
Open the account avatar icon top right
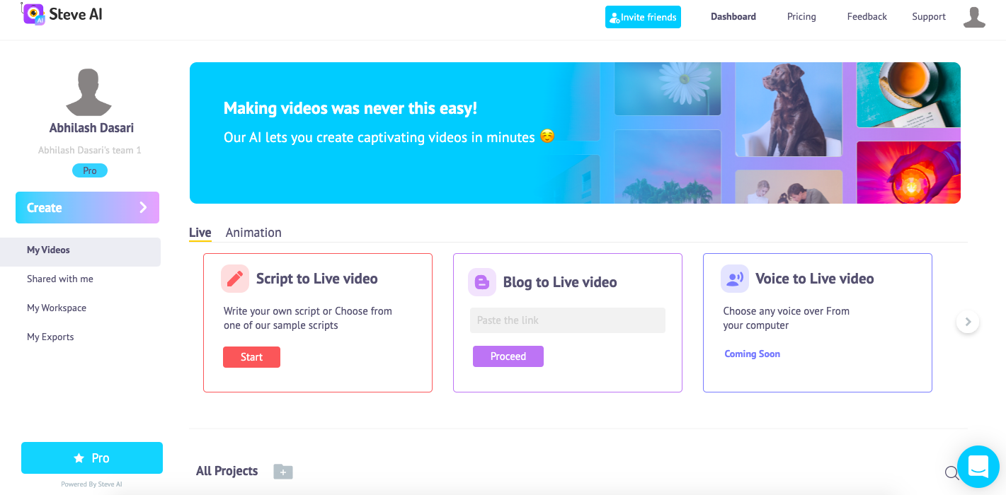pos(973,18)
